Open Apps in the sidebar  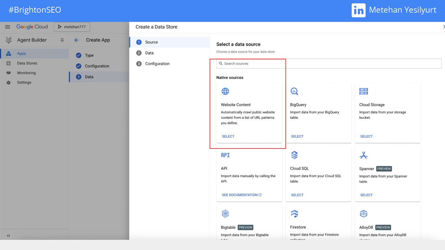[34, 53]
